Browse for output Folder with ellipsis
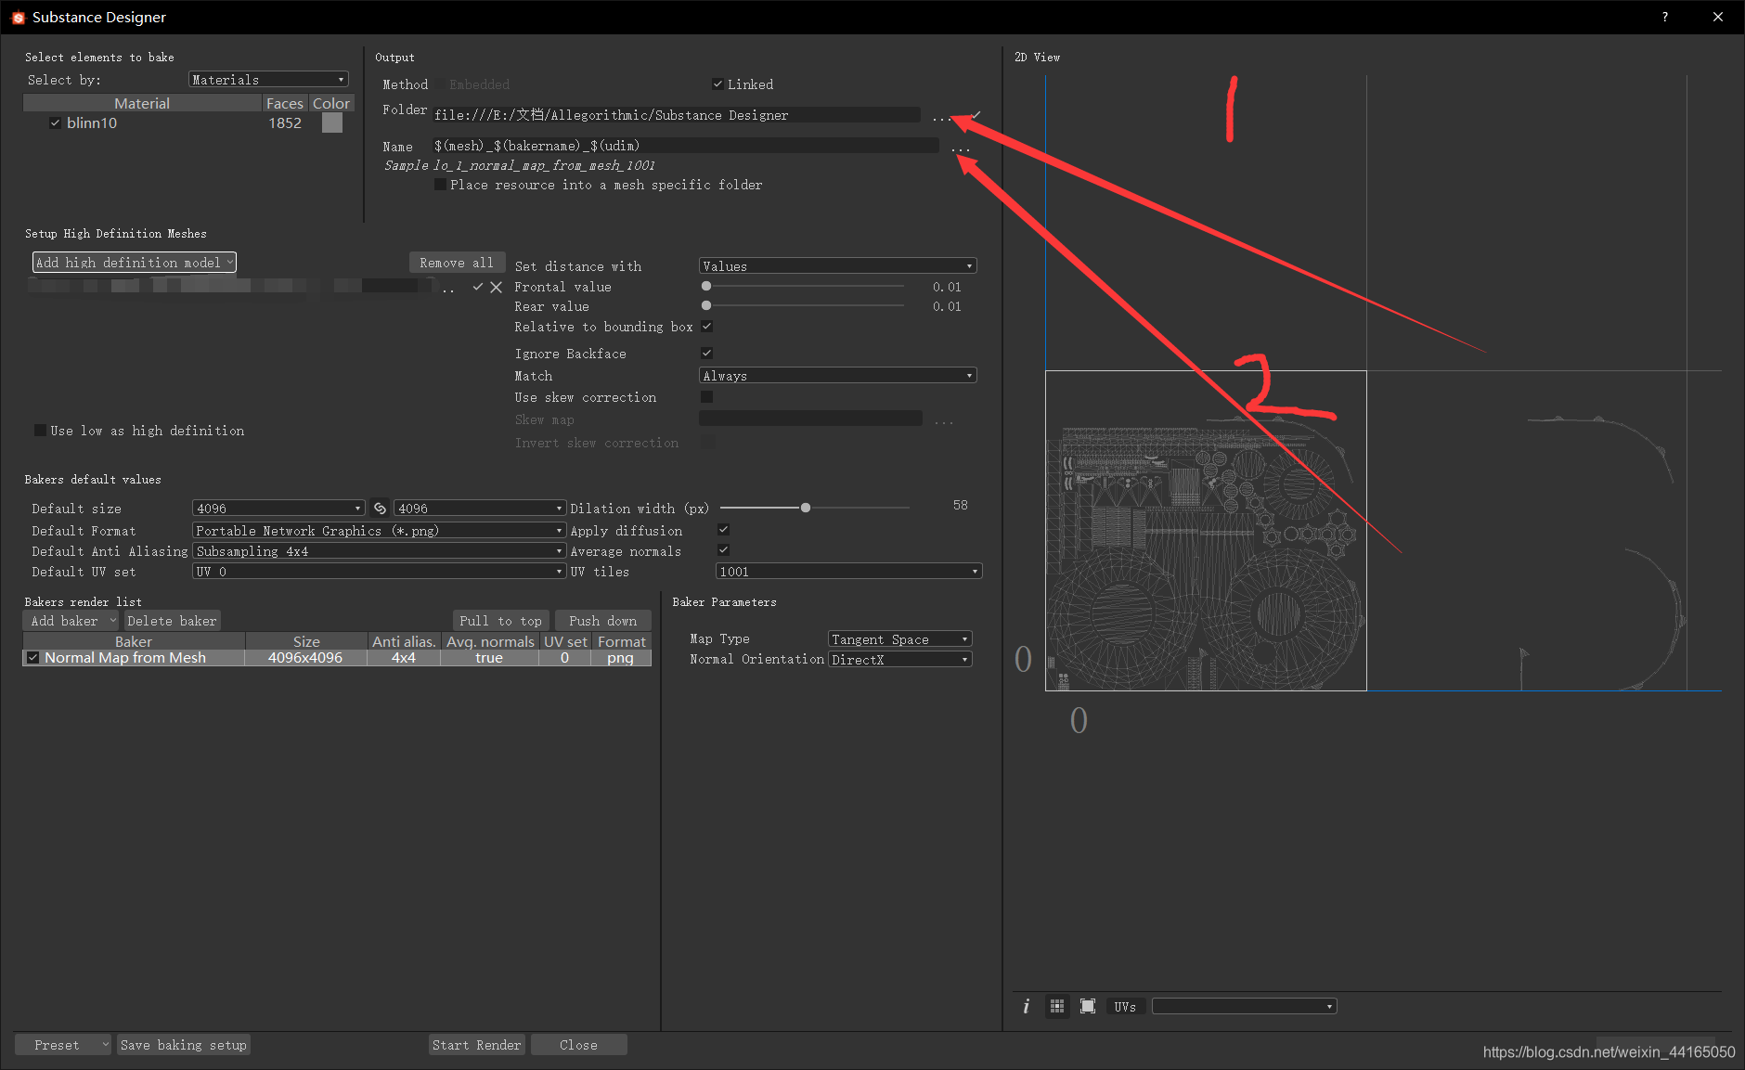The height and width of the screenshot is (1070, 1745). (x=941, y=117)
